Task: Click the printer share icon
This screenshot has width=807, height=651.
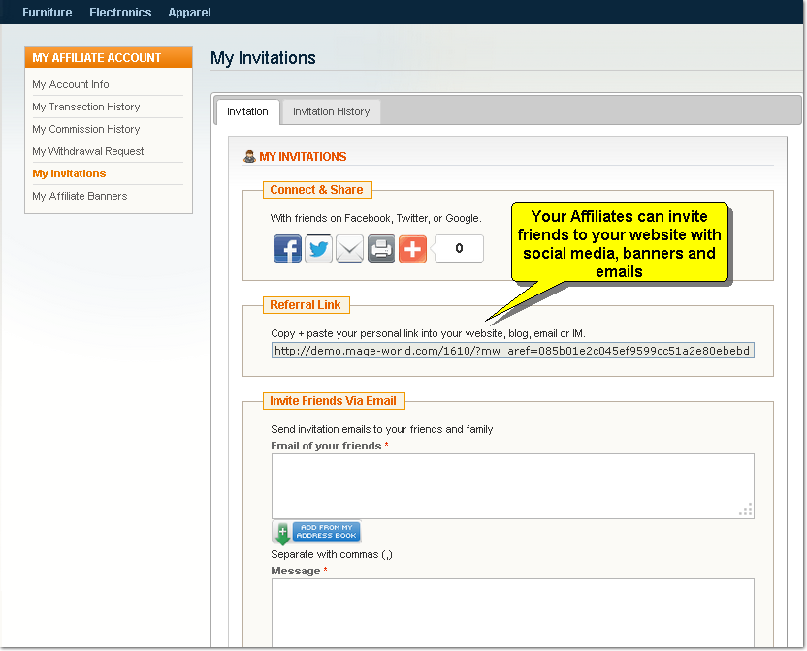Action: point(381,248)
